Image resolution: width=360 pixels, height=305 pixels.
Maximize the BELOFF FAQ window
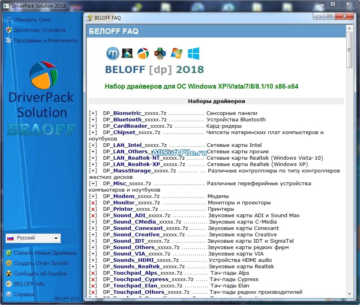330,16
